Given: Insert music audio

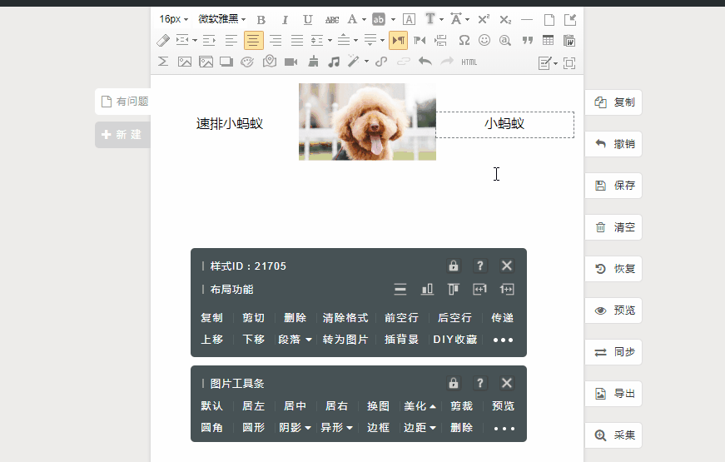Looking at the screenshot, I should [x=334, y=62].
